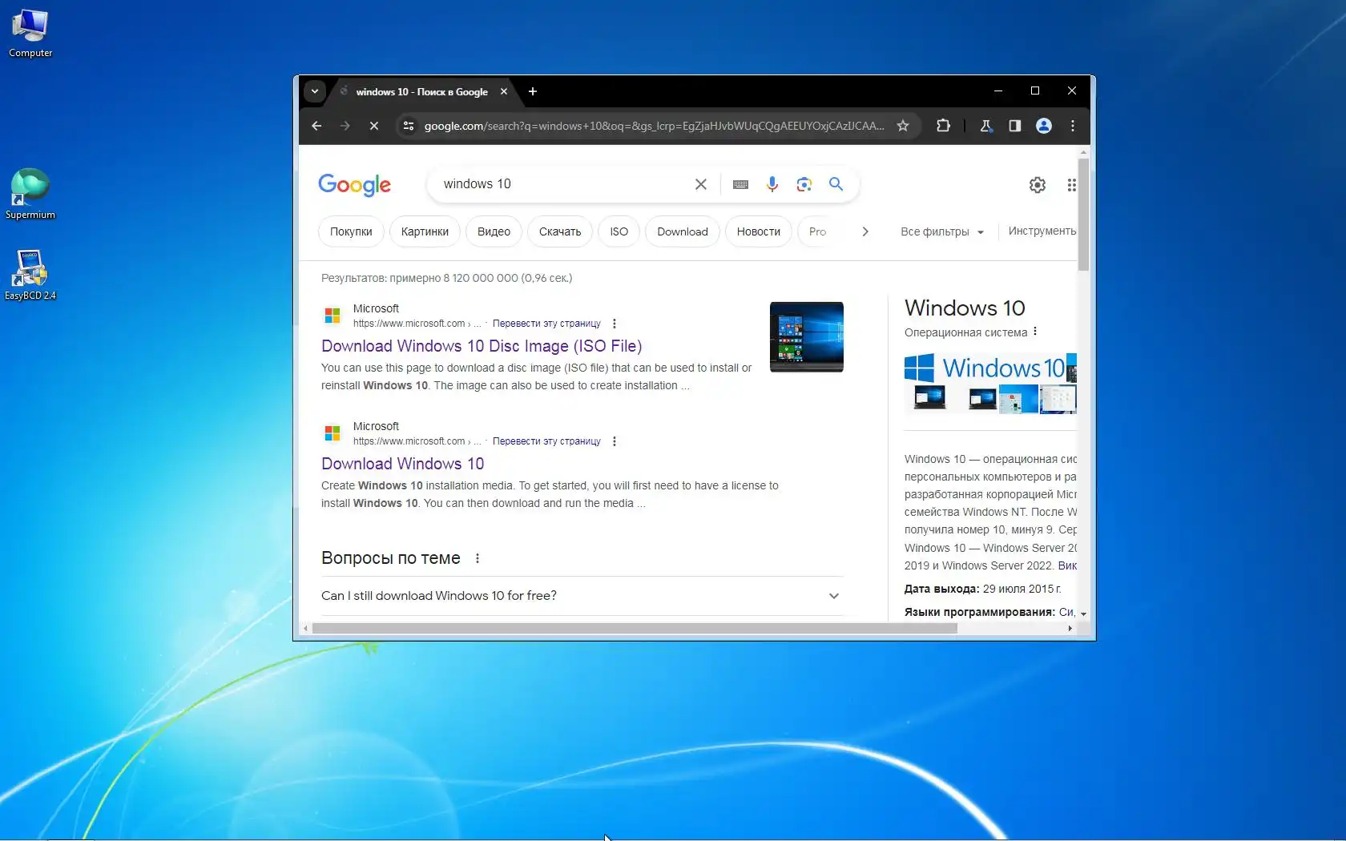The width and height of the screenshot is (1346, 841).
Task: Open the tab search dropdown arrow
Action: click(x=315, y=91)
